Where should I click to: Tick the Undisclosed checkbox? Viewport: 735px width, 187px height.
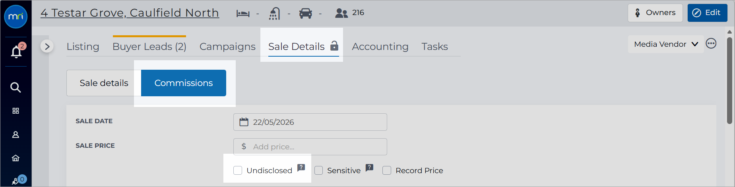pyautogui.click(x=238, y=170)
